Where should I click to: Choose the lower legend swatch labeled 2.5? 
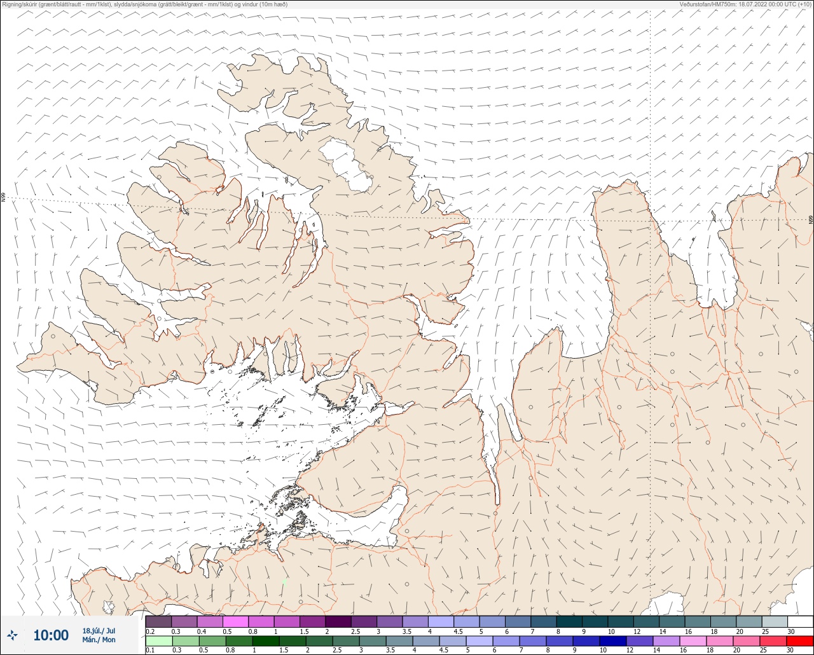point(346,641)
